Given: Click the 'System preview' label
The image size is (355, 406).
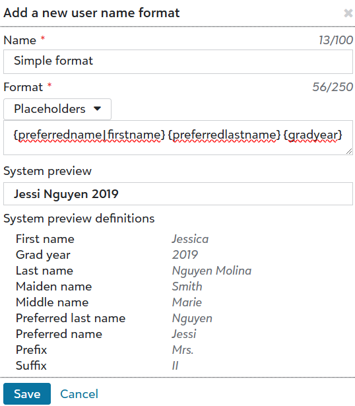Looking at the screenshot, I should coord(48,171).
